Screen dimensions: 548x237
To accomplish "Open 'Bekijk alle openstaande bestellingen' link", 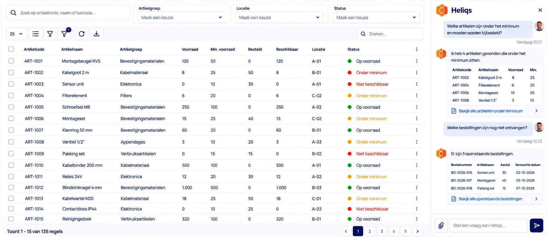I will pos(495,199).
